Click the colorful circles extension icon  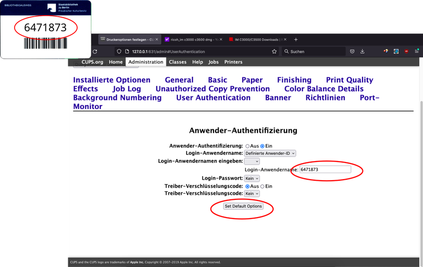coord(386,51)
